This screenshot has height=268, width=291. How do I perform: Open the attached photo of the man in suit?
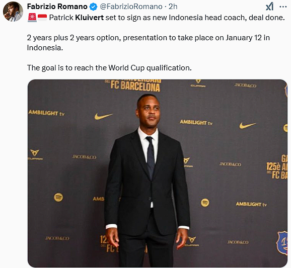(158, 173)
